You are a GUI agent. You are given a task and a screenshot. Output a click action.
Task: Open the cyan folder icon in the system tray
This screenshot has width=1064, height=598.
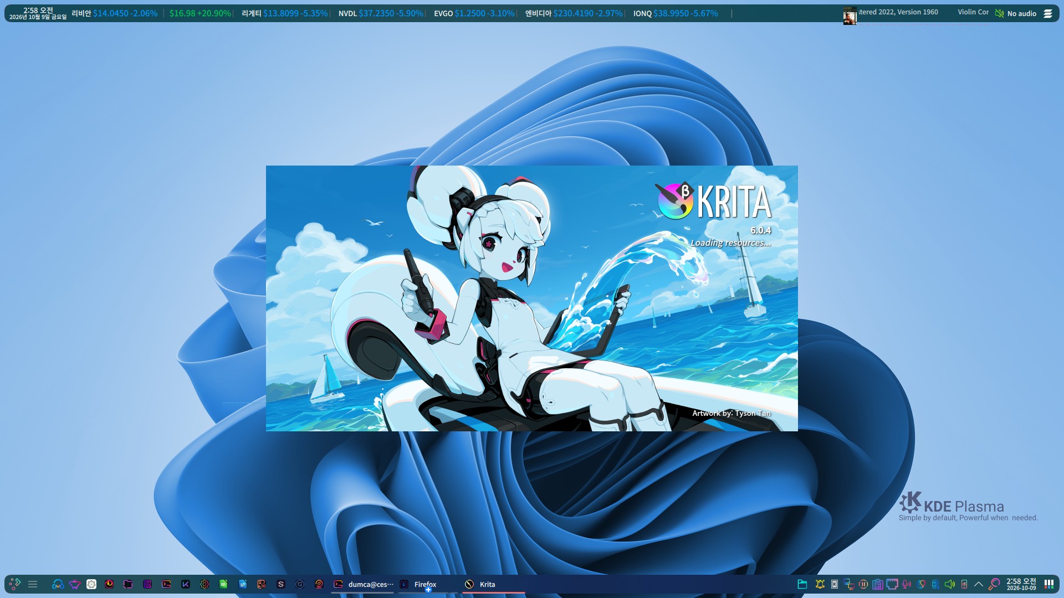pos(802,584)
